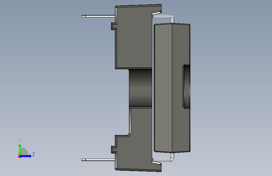272x176 pixels.
Task: Select the upper-left straight metal pin
Action: tap(98, 16)
